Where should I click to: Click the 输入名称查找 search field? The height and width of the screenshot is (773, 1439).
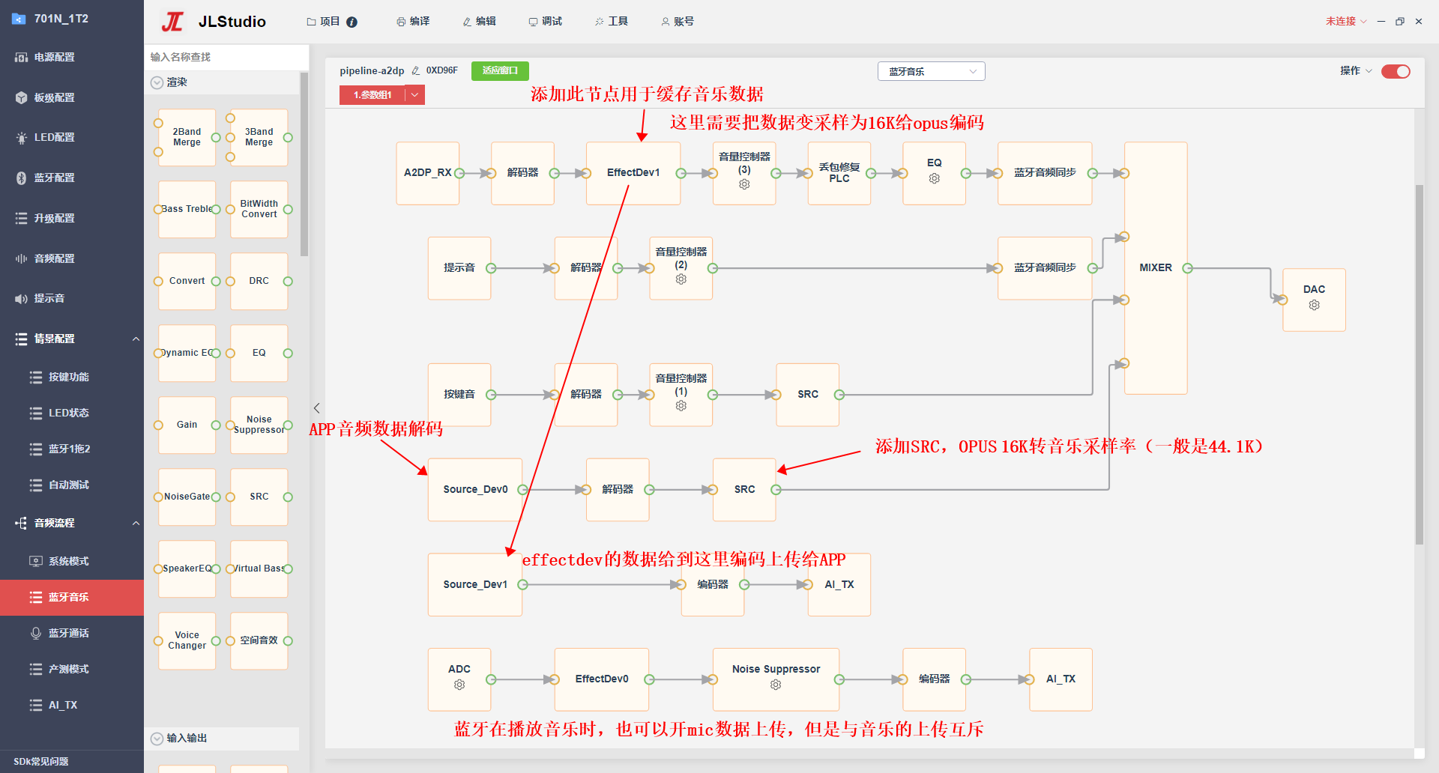pyautogui.click(x=226, y=57)
